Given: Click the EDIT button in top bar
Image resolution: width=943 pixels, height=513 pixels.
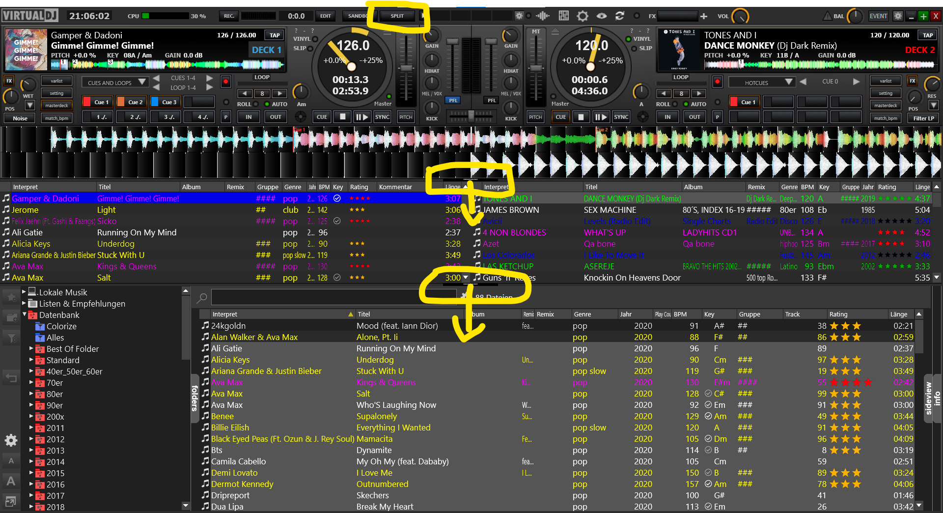Looking at the screenshot, I should (325, 16).
